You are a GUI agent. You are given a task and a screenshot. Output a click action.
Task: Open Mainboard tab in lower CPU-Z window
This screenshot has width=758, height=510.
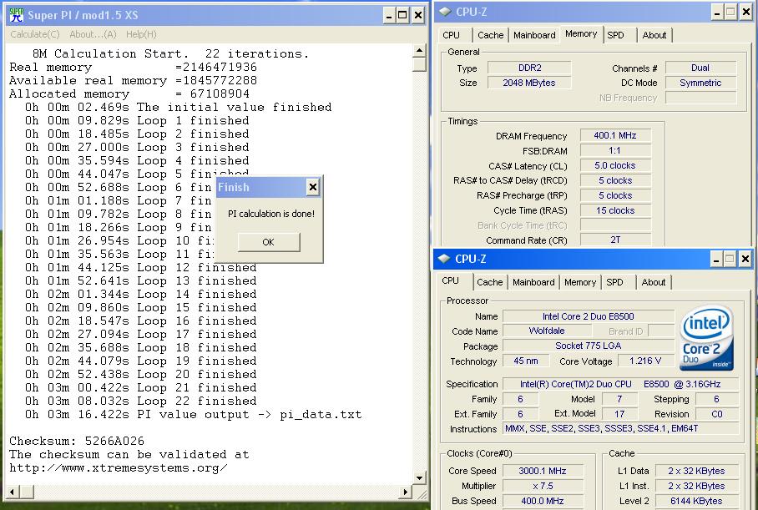[x=533, y=282]
